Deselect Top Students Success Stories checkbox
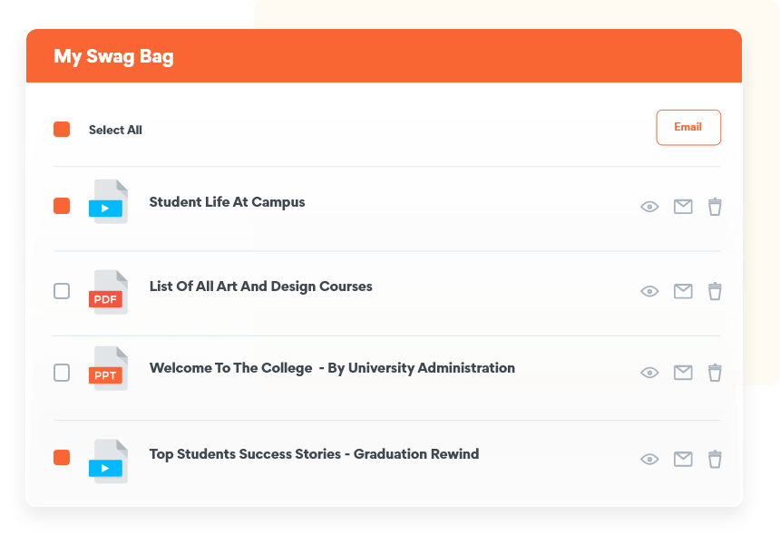Image resolution: width=780 pixels, height=544 pixels. pyautogui.click(x=62, y=458)
